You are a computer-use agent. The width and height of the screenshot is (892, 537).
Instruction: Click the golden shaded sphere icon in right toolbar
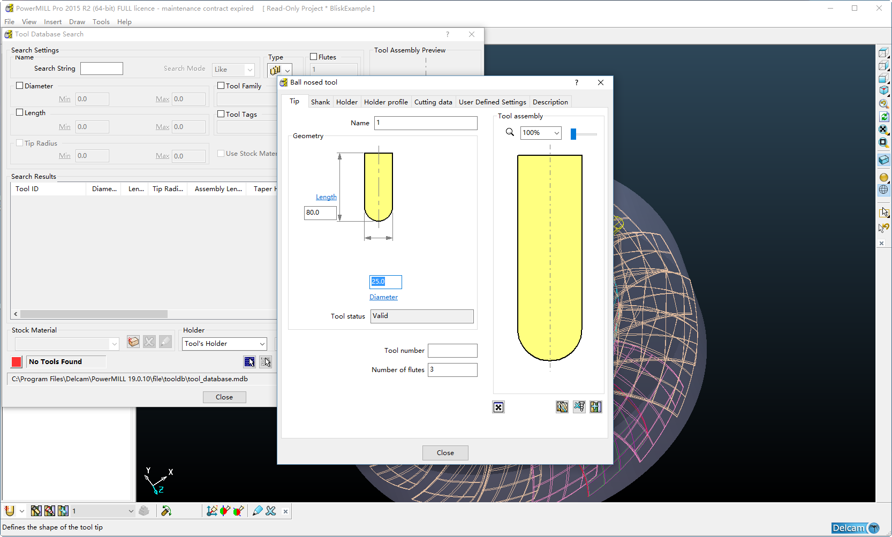coord(883,177)
